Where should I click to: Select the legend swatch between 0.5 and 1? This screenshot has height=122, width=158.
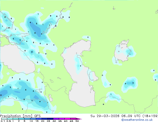point(10,119)
